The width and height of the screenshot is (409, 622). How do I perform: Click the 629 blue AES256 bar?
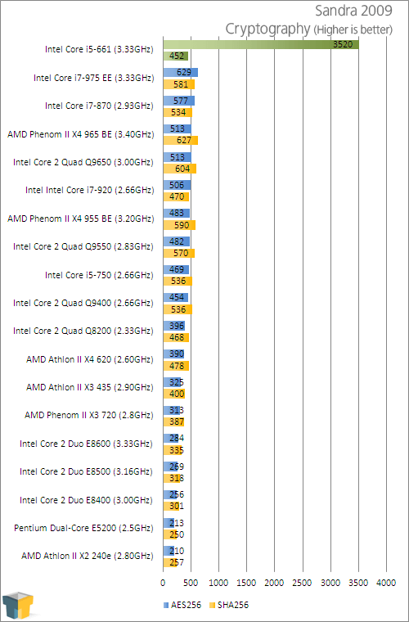[x=180, y=72]
